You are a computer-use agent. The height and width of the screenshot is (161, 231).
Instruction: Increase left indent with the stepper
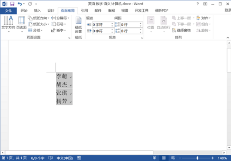[x=112, y=23]
